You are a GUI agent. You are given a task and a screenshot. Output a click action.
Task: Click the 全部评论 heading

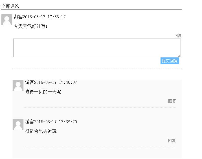click(10, 6)
